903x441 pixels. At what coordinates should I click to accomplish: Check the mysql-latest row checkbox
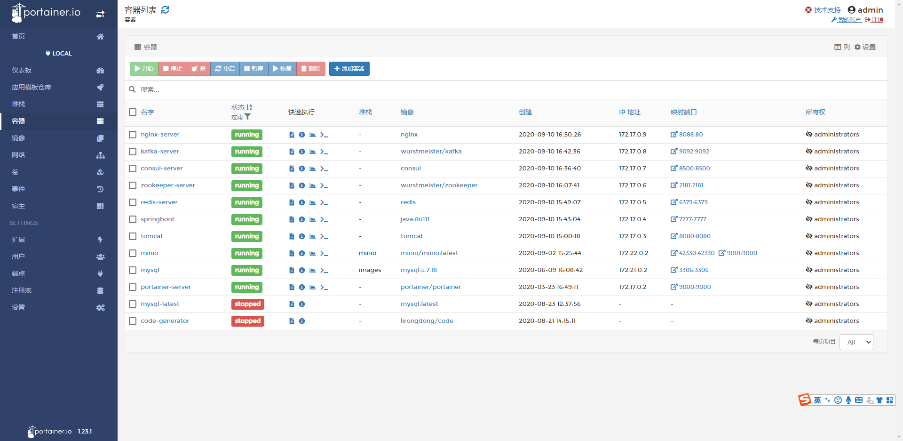pyautogui.click(x=133, y=304)
